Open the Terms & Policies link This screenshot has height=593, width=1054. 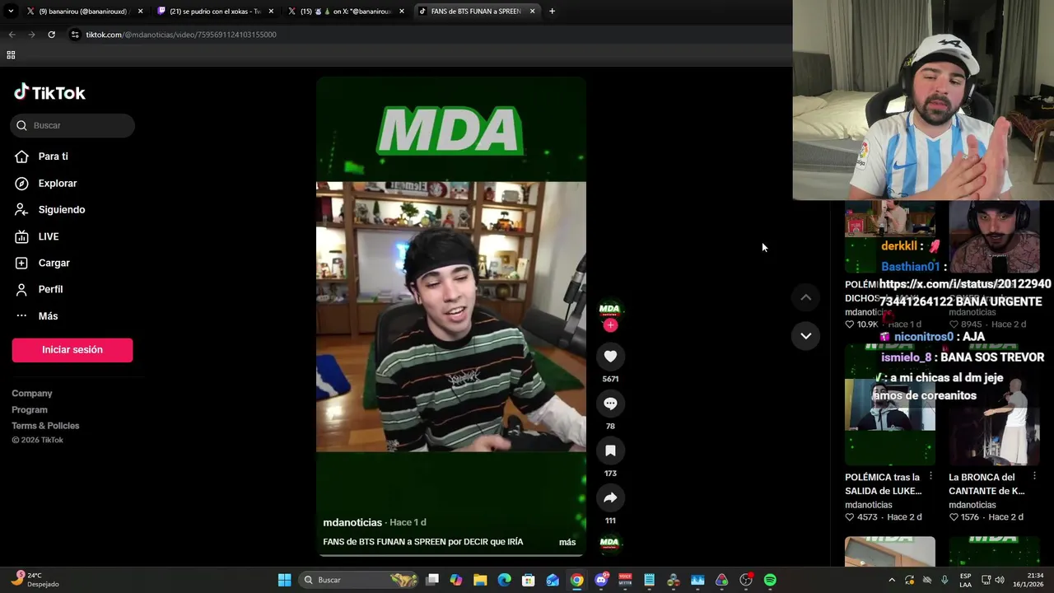pos(45,426)
